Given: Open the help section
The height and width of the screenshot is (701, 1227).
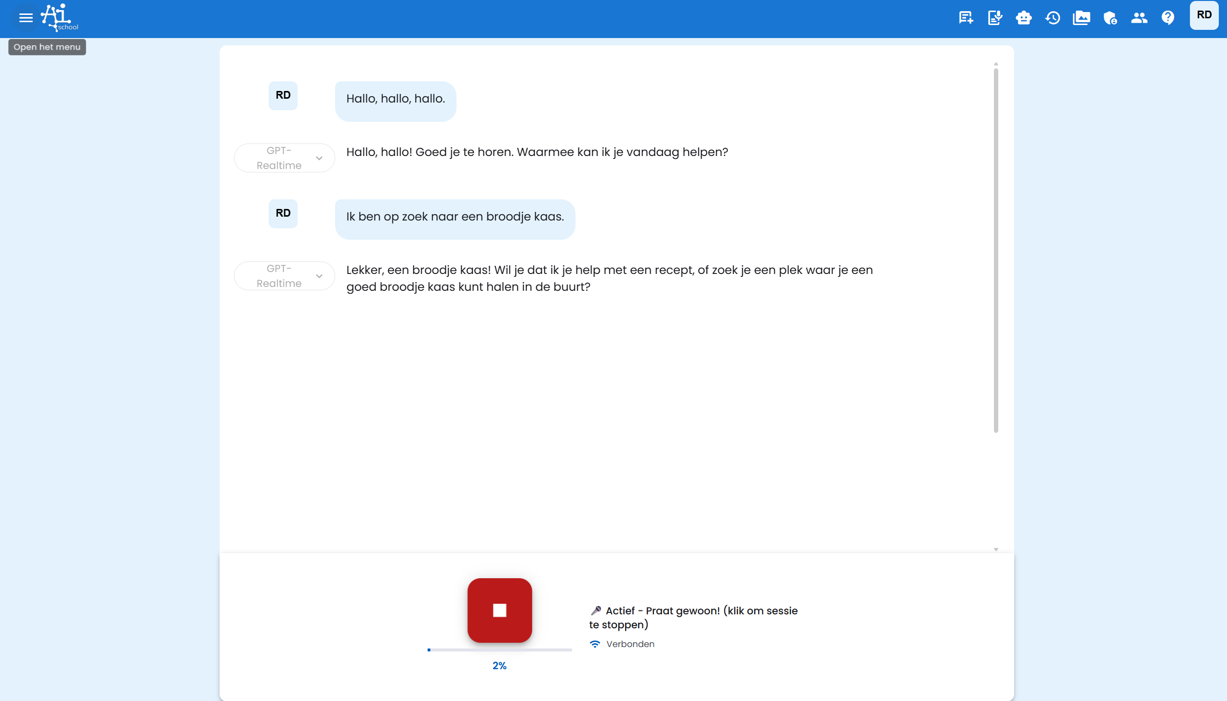Looking at the screenshot, I should [x=1169, y=18].
